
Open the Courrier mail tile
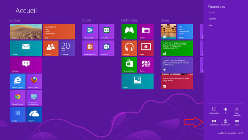26,48
